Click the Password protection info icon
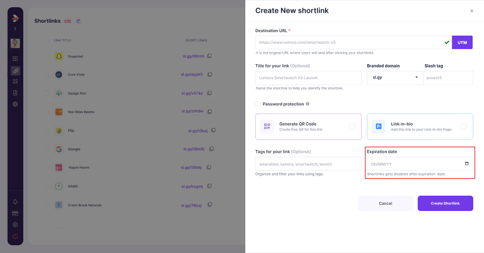484x253 pixels. tap(307, 104)
